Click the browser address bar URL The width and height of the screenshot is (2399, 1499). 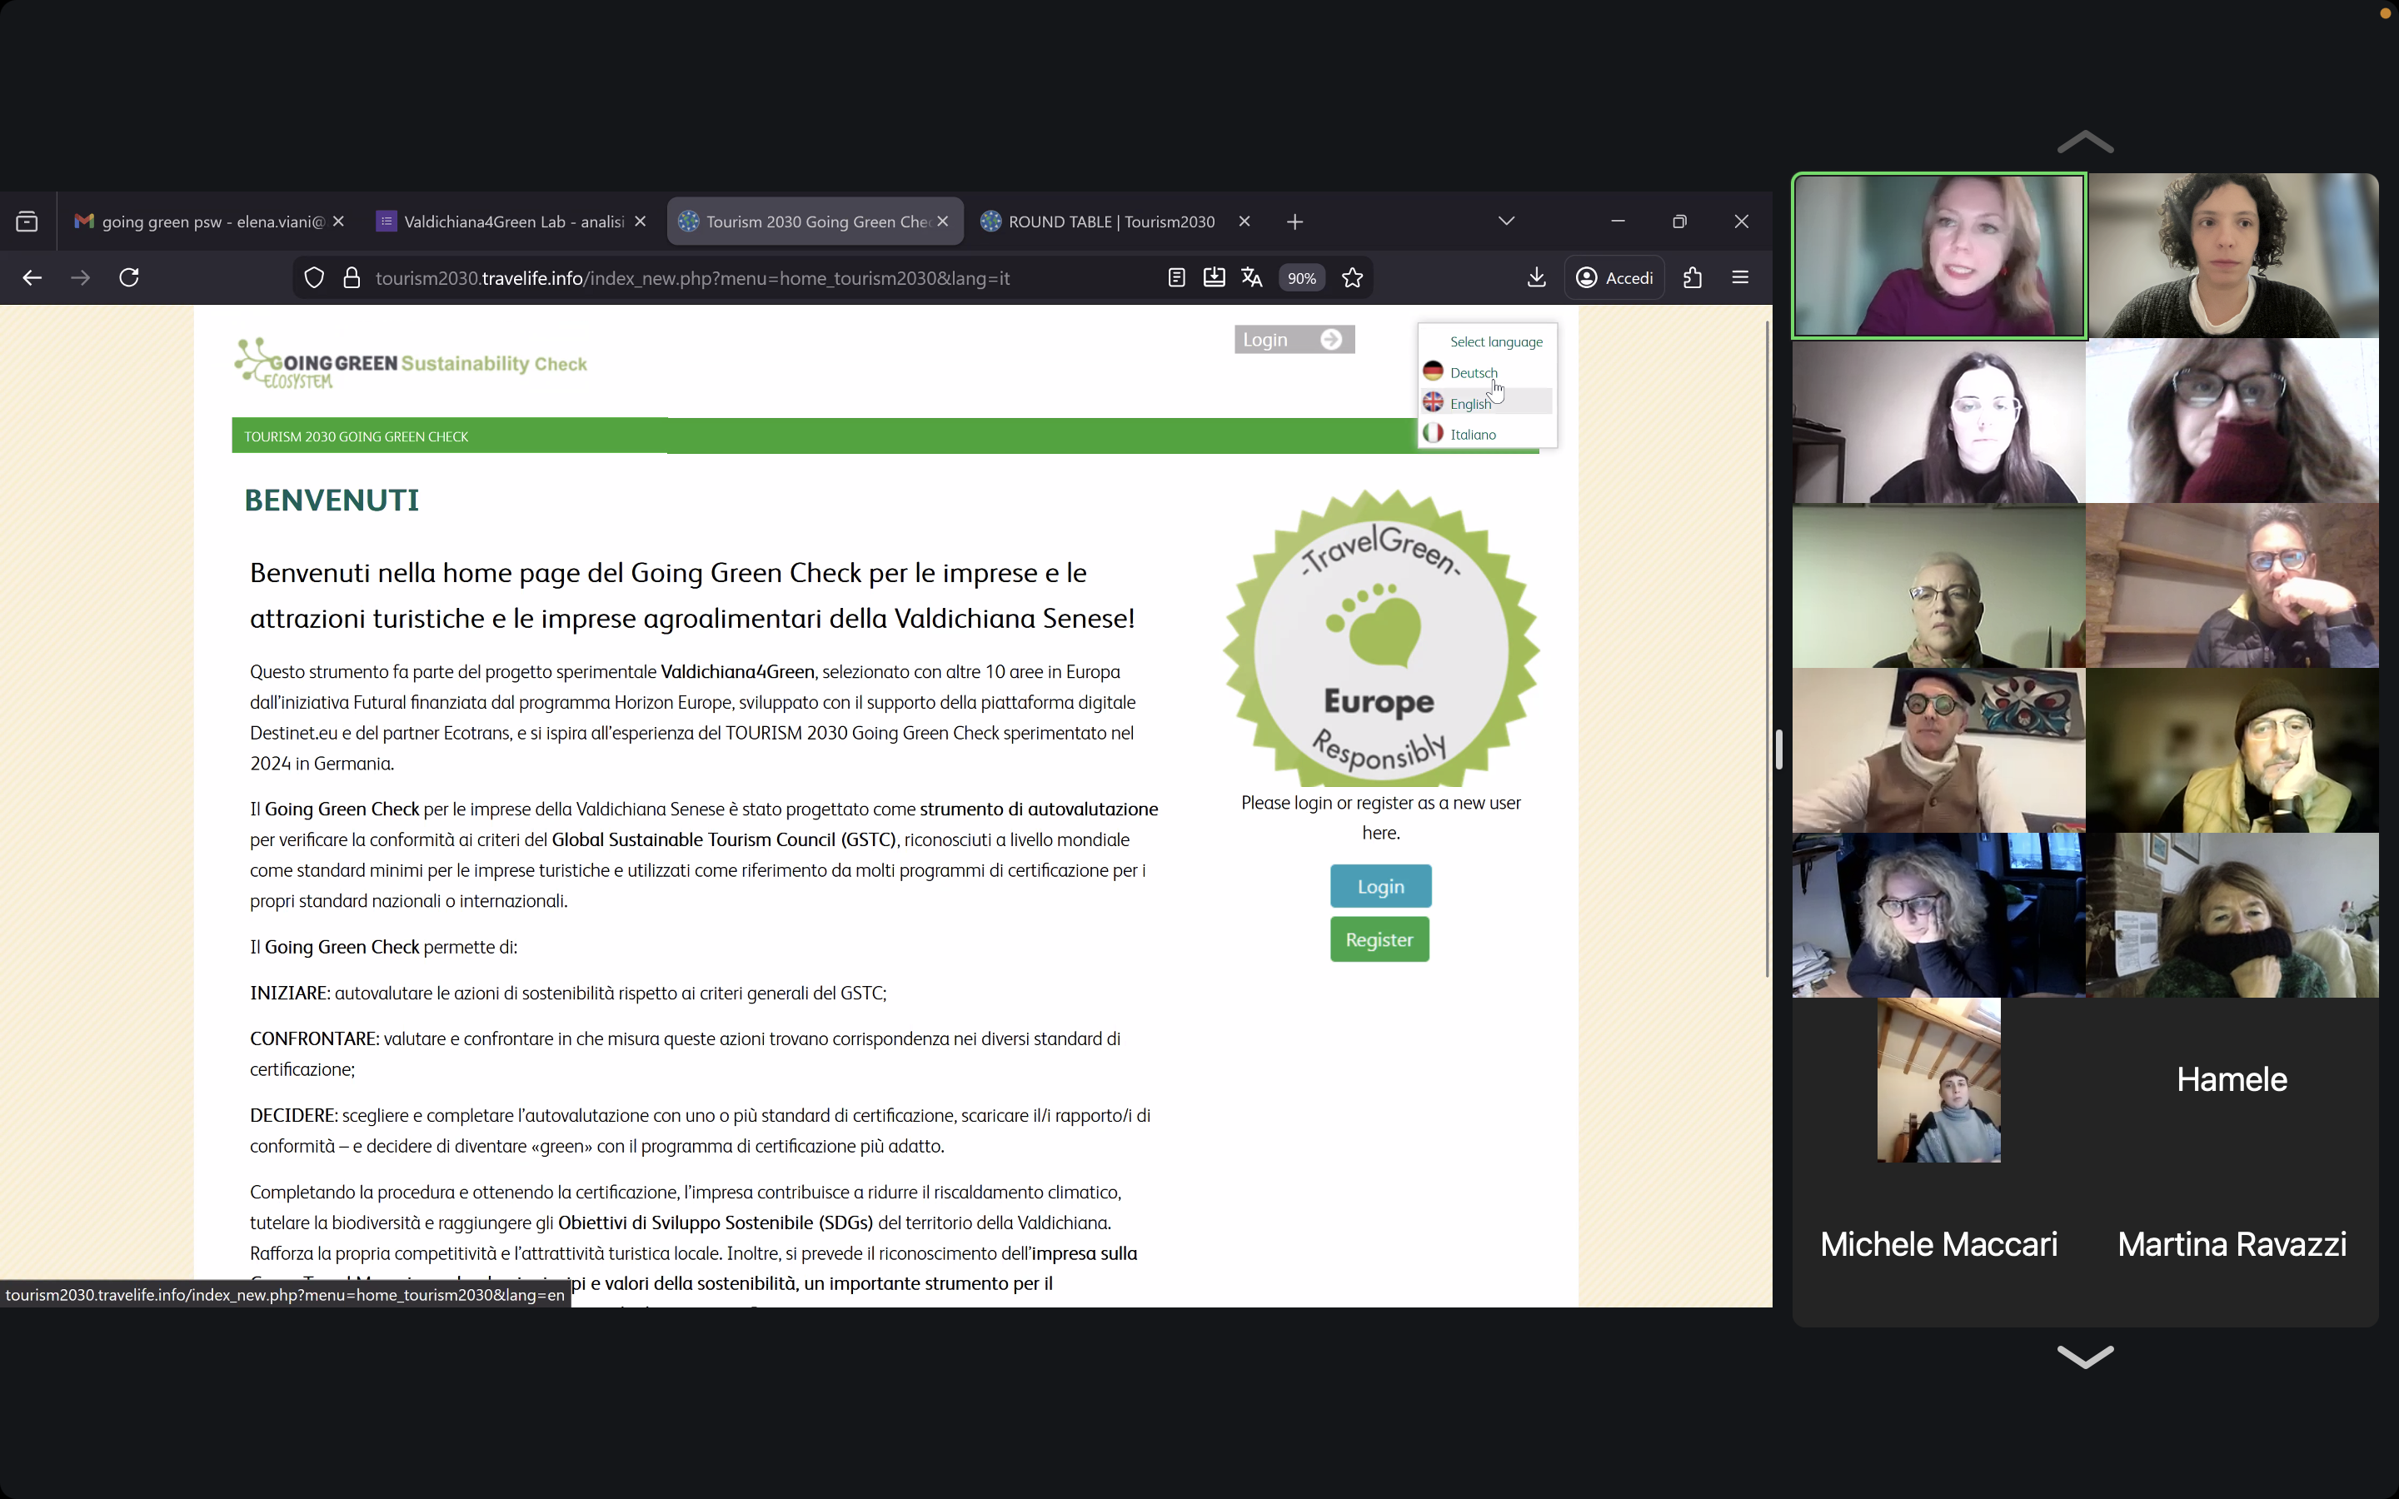[692, 279]
